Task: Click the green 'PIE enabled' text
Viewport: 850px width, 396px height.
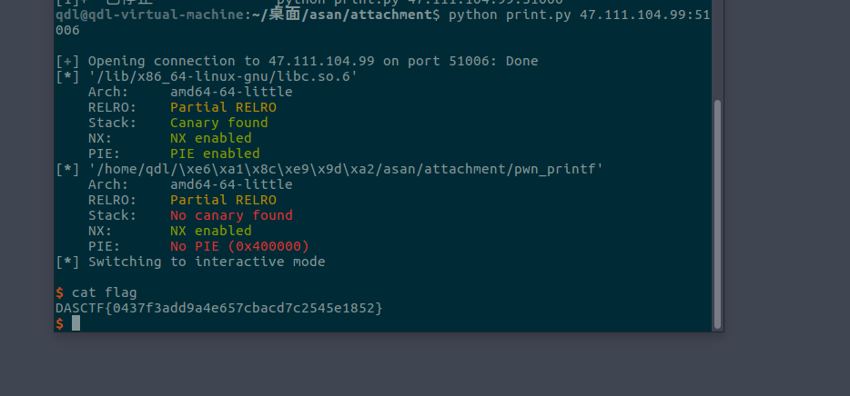Action: click(x=215, y=153)
